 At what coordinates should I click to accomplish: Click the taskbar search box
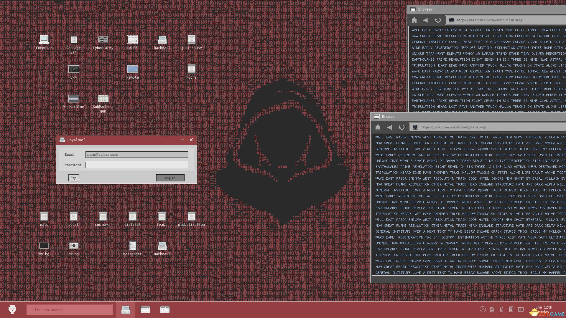pyautogui.click(x=70, y=310)
